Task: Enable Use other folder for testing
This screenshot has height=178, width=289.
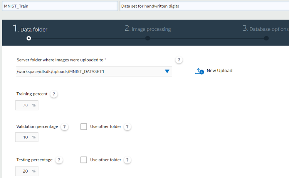Action: pos(84,160)
